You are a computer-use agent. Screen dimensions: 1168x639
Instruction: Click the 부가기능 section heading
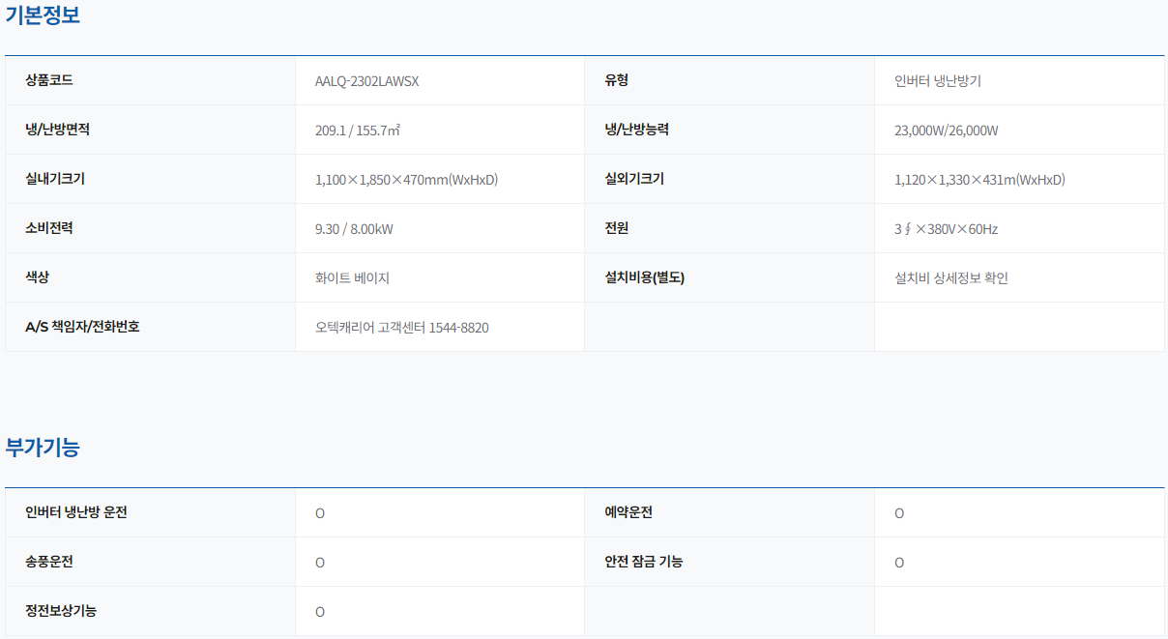[x=43, y=448]
